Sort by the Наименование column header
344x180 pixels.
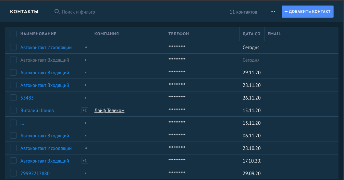click(38, 34)
